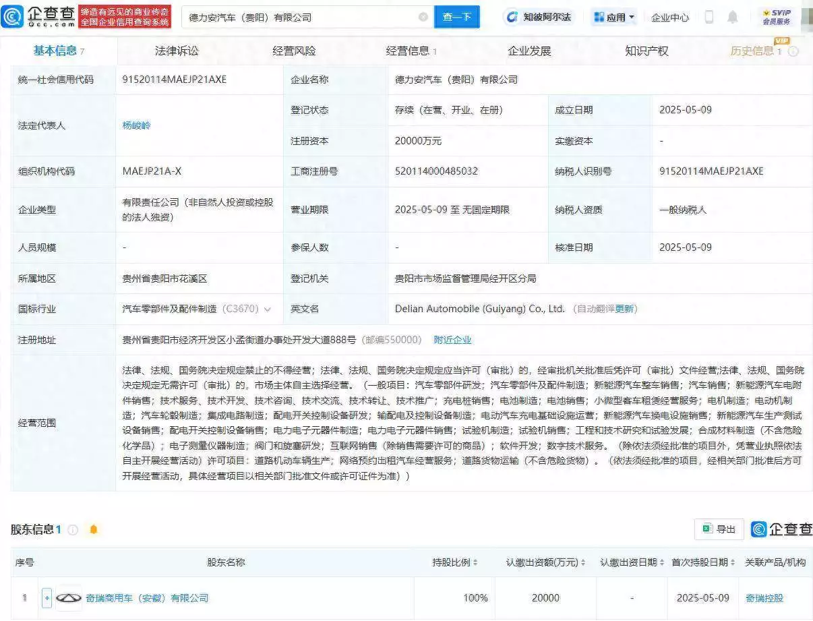Click the 查一下 search button

click(457, 17)
